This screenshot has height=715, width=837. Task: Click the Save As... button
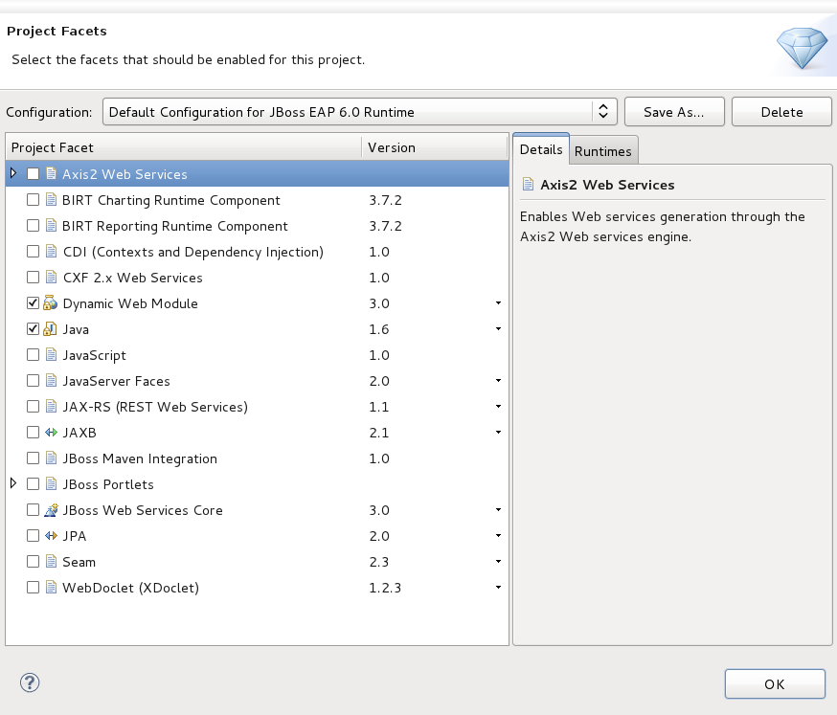click(x=673, y=112)
